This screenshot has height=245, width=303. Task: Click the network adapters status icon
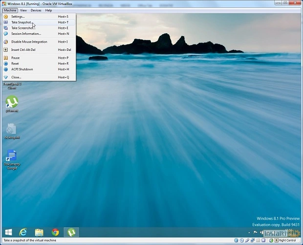click(x=253, y=241)
